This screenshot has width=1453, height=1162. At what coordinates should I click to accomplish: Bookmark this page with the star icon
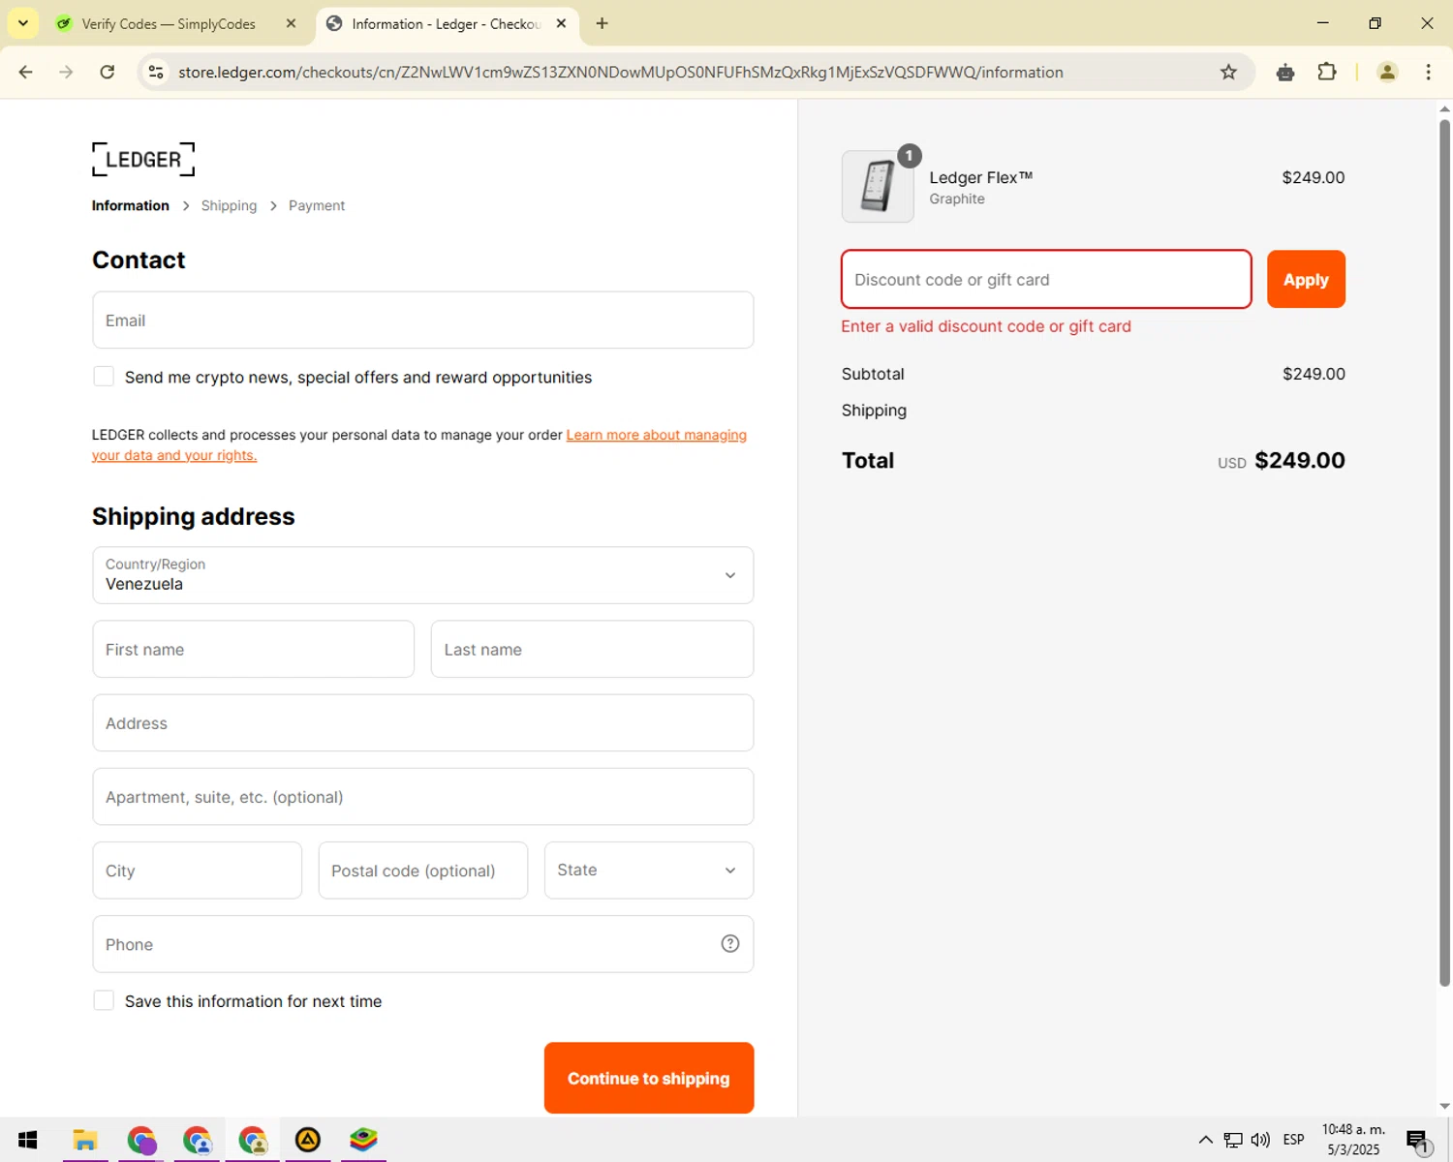pyautogui.click(x=1228, y=72)
